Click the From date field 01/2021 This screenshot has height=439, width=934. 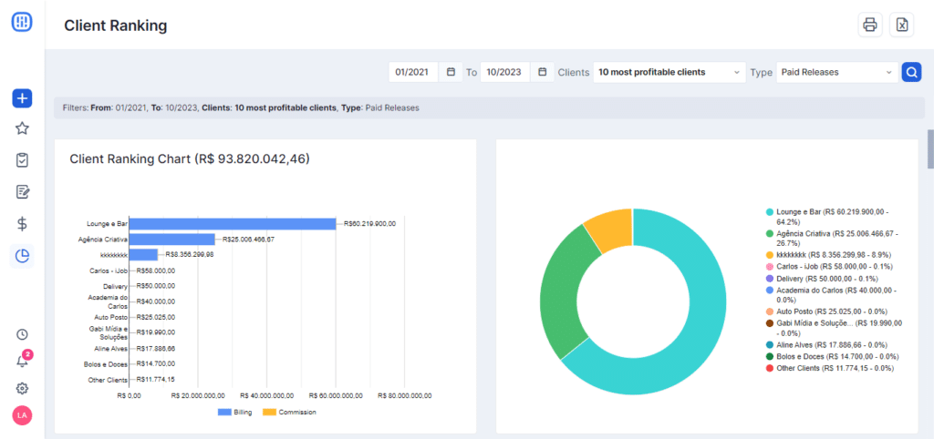point(413,72)
